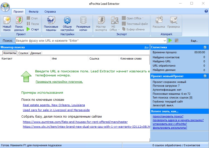Click the MS Office export icon
209x148 pixels.
[114, 20]
